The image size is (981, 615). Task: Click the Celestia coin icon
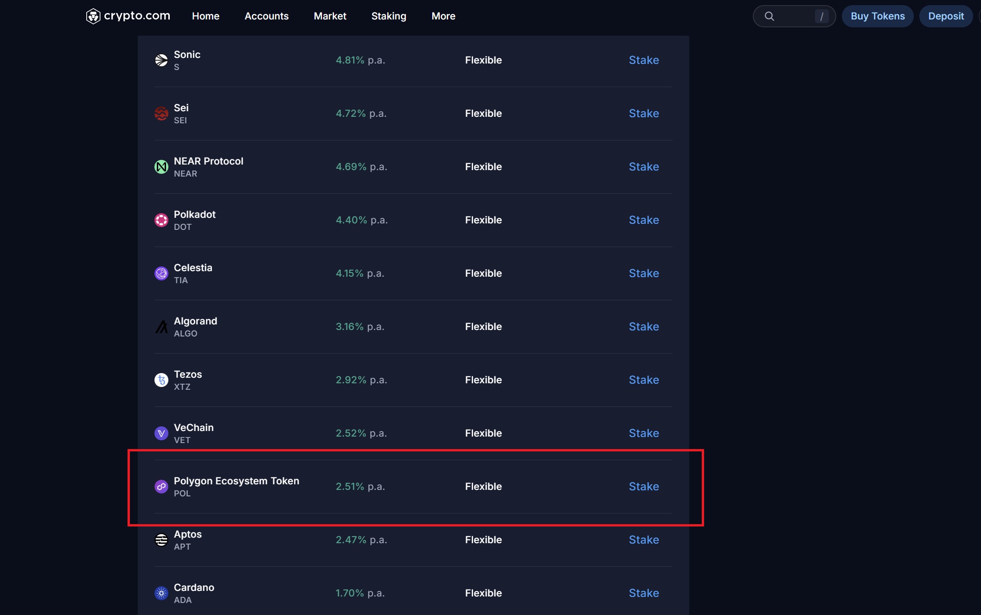coord(161,273)
